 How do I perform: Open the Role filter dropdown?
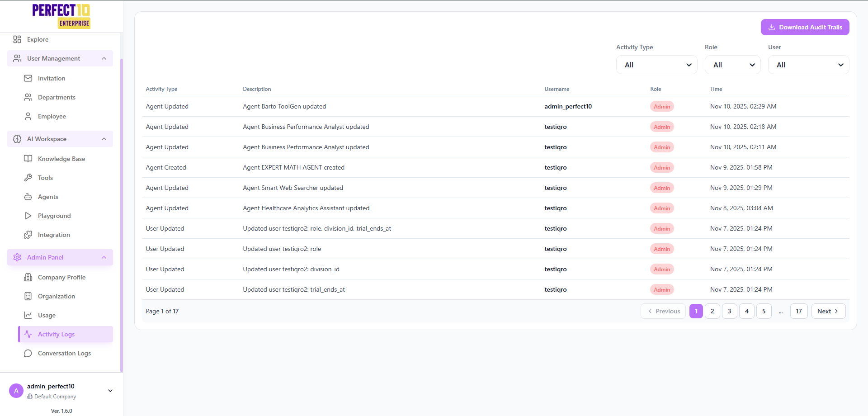pos(732,65)
